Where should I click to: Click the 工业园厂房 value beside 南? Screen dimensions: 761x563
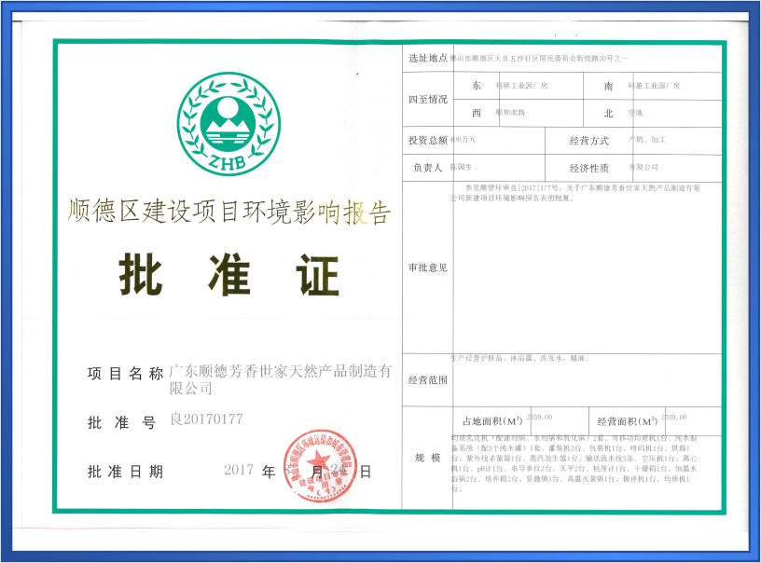(654, 86)
